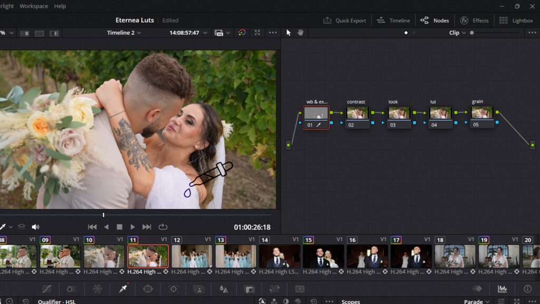Toggle image wipe viewer mode

24,33
